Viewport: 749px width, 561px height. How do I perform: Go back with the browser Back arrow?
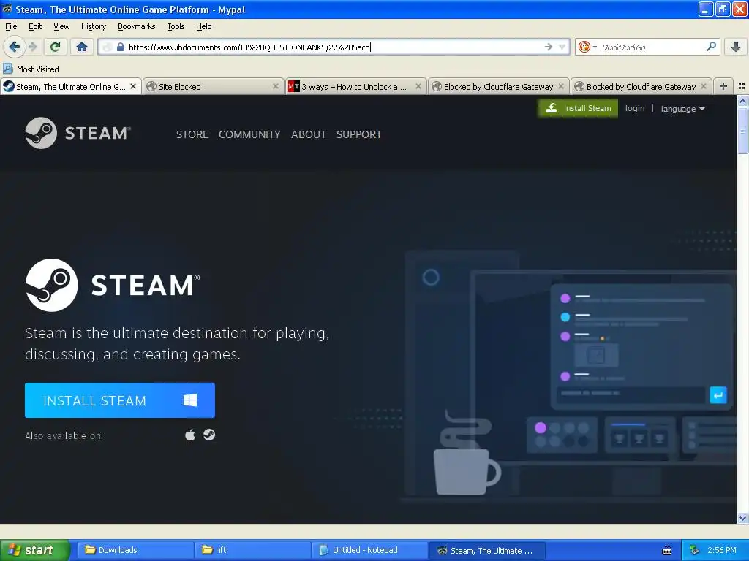pos(14,47)
